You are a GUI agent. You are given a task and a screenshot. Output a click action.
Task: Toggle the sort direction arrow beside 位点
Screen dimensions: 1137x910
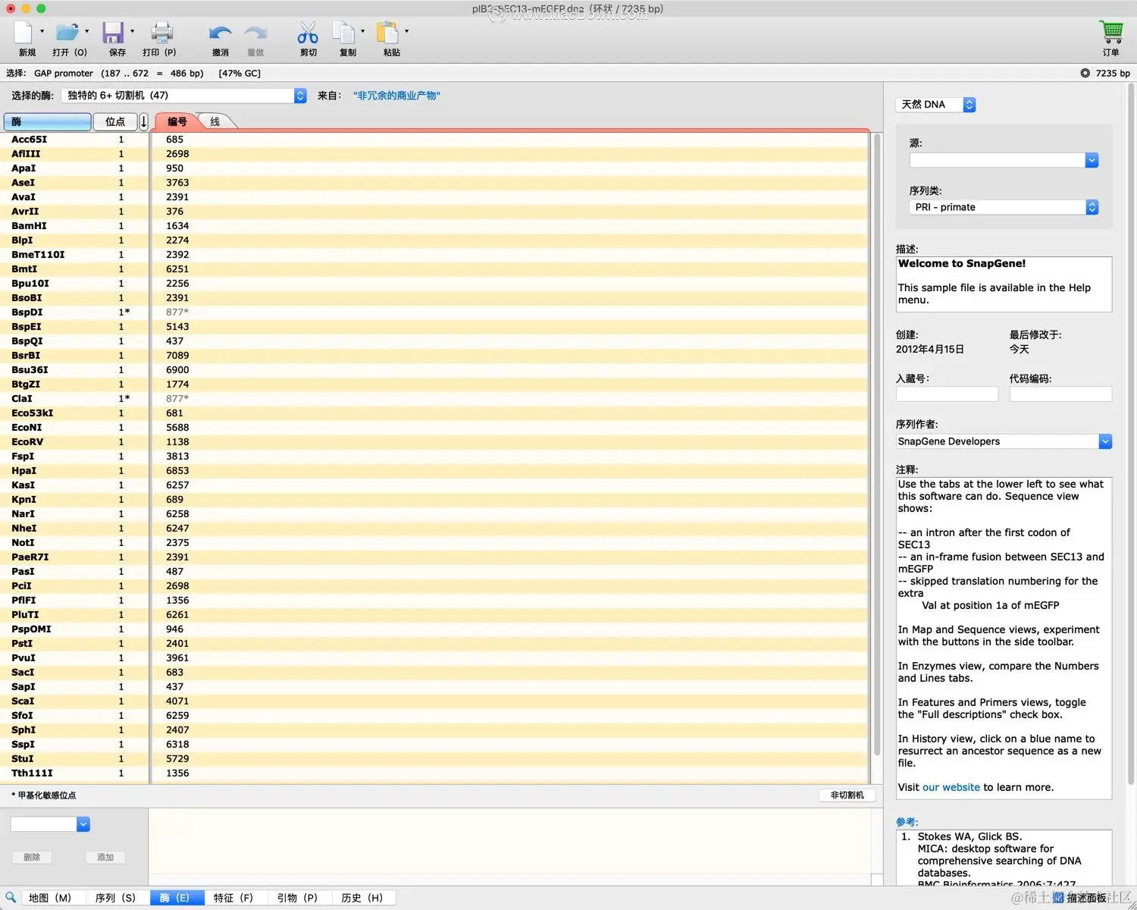[144, 121]
